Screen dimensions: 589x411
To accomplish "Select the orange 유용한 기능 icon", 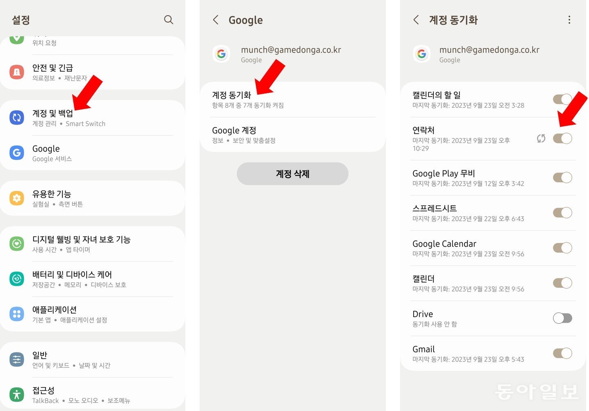I will pos(17,198).
